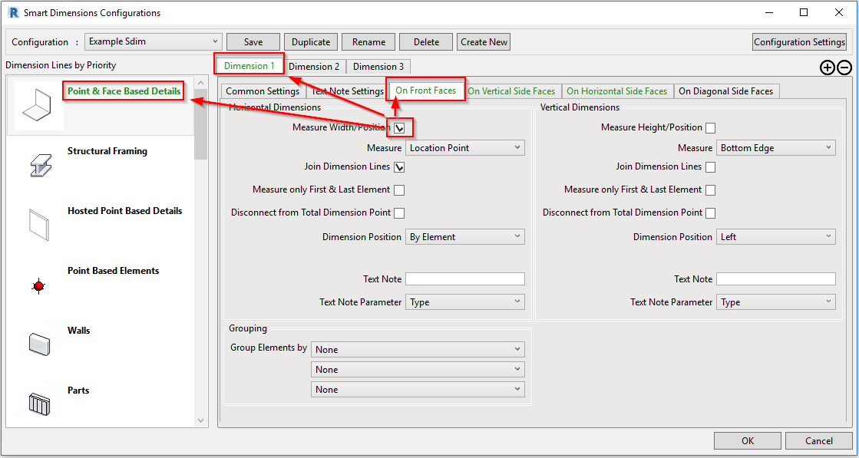
Task: Click the priority list scroll up arrow
Action: tap(200, 83)
